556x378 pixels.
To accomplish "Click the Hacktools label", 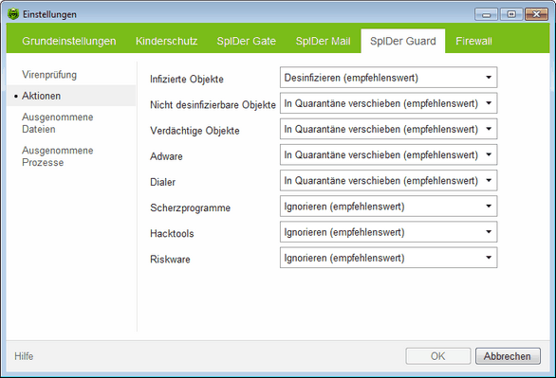I will (x=172, y=234).
